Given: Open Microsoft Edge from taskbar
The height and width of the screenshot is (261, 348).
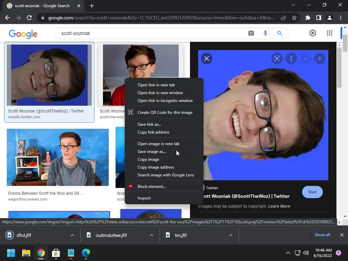Looking at the screenshot, I should 86,253.
